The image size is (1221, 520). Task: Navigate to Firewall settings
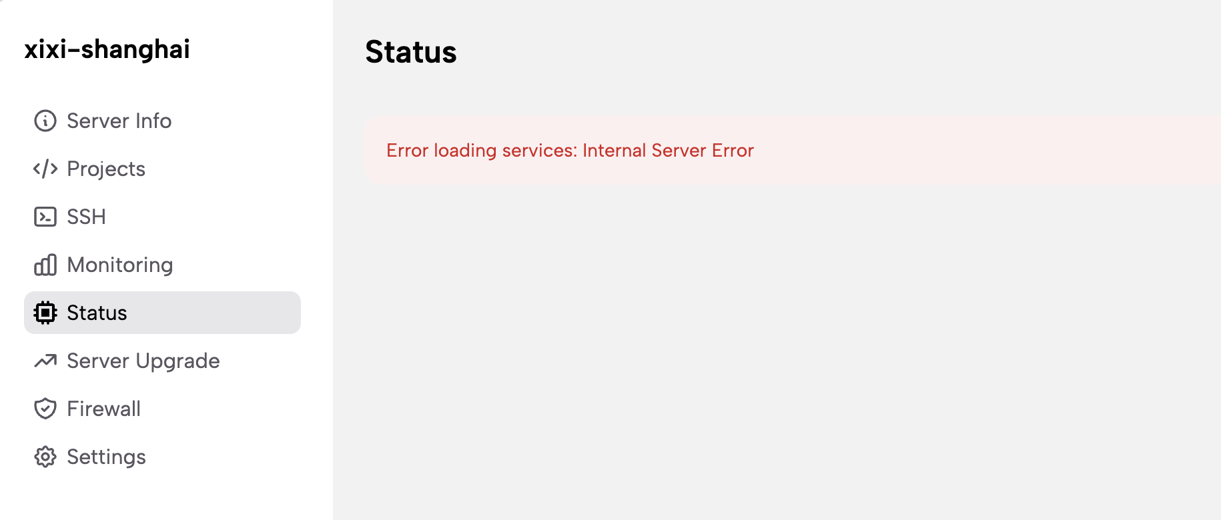162,409
